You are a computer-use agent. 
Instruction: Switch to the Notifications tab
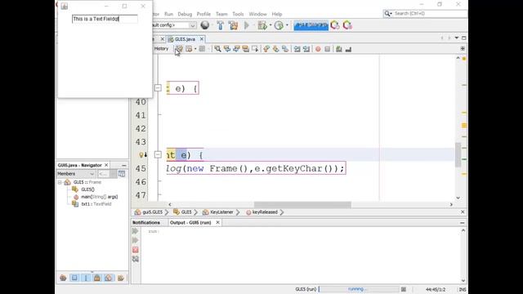click(146, 222)
